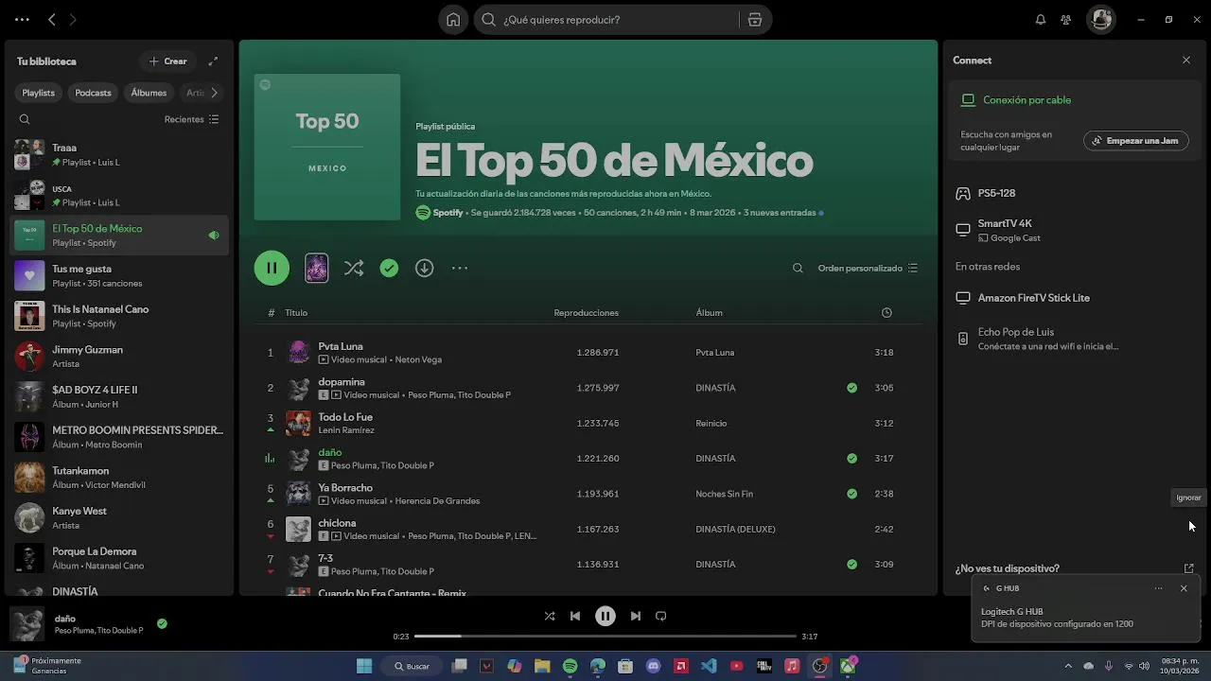The height and width of the screenshot is (681, 1211).
Task: Open Spotify icon in the Windows taskbar
Action: click(570, 666)
